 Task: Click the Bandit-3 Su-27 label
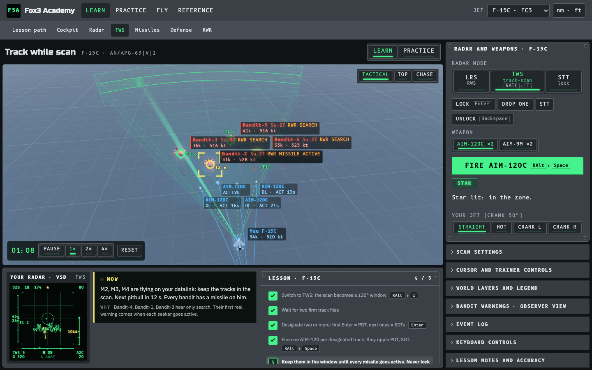click(x=280, y=128)
